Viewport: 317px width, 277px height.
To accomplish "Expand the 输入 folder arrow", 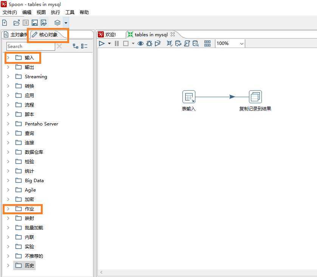I will 8,57.
